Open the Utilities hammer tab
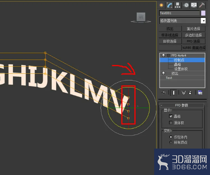 click(202, 5)
